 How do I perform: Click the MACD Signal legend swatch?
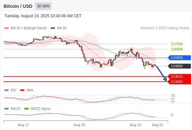pyautogui.click(x=26, y=109)
